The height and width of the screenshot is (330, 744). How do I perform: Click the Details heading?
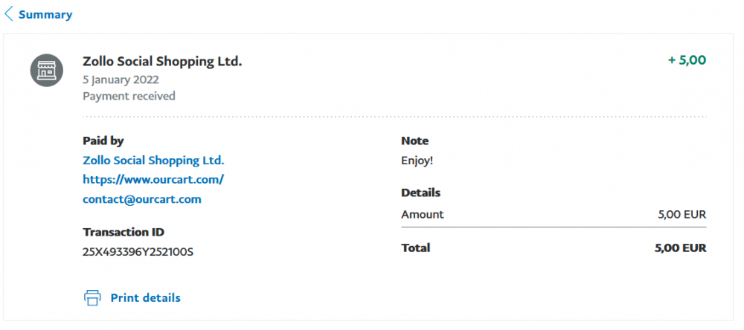pos(421,193)
